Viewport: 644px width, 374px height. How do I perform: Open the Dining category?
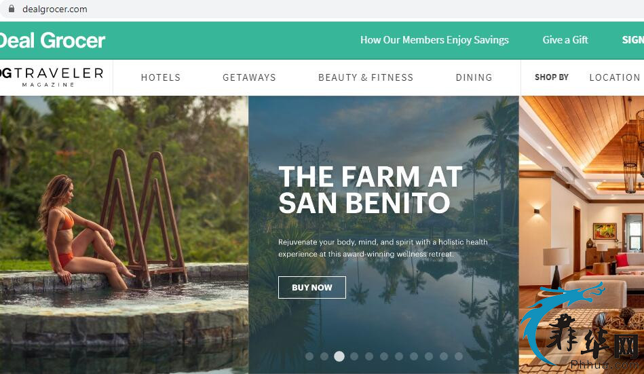tap(474, 77)
